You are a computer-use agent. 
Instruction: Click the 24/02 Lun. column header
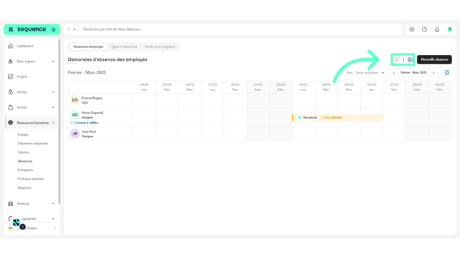tap(144, 87)
